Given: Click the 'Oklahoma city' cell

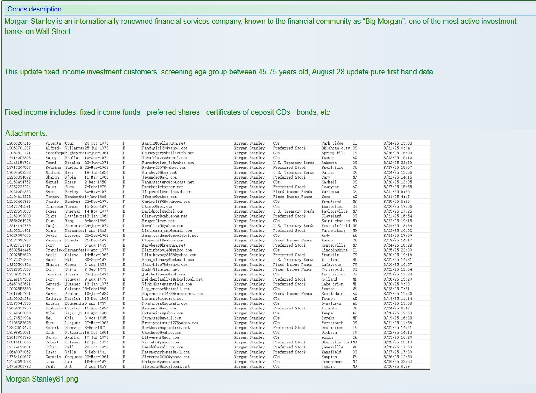Looking at the screenshot, I should pos(335,148).
